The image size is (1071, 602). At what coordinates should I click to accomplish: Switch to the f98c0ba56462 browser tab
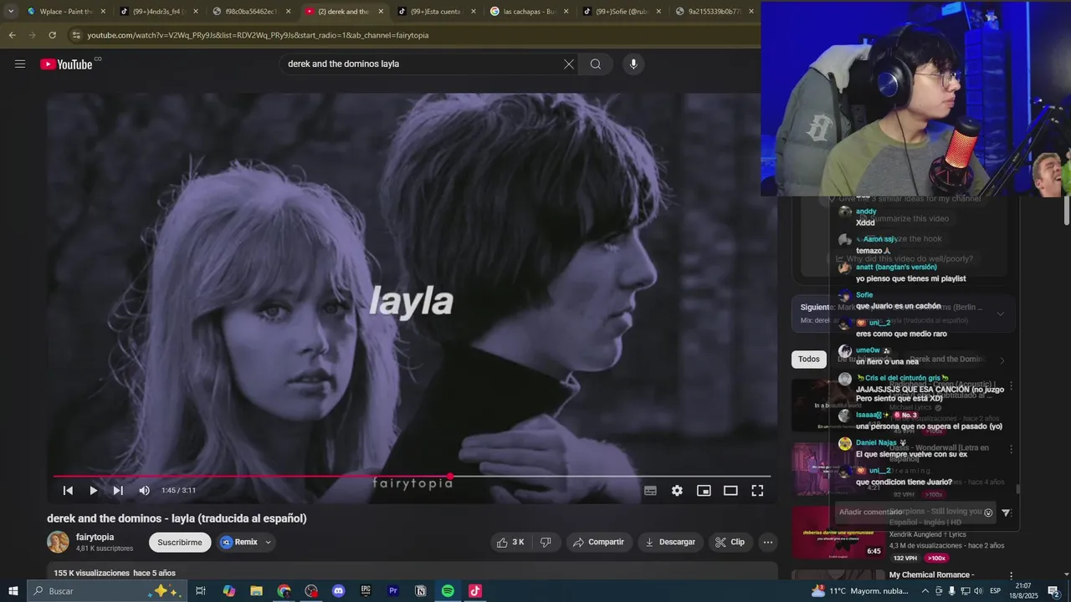click(x=250, y=12)
